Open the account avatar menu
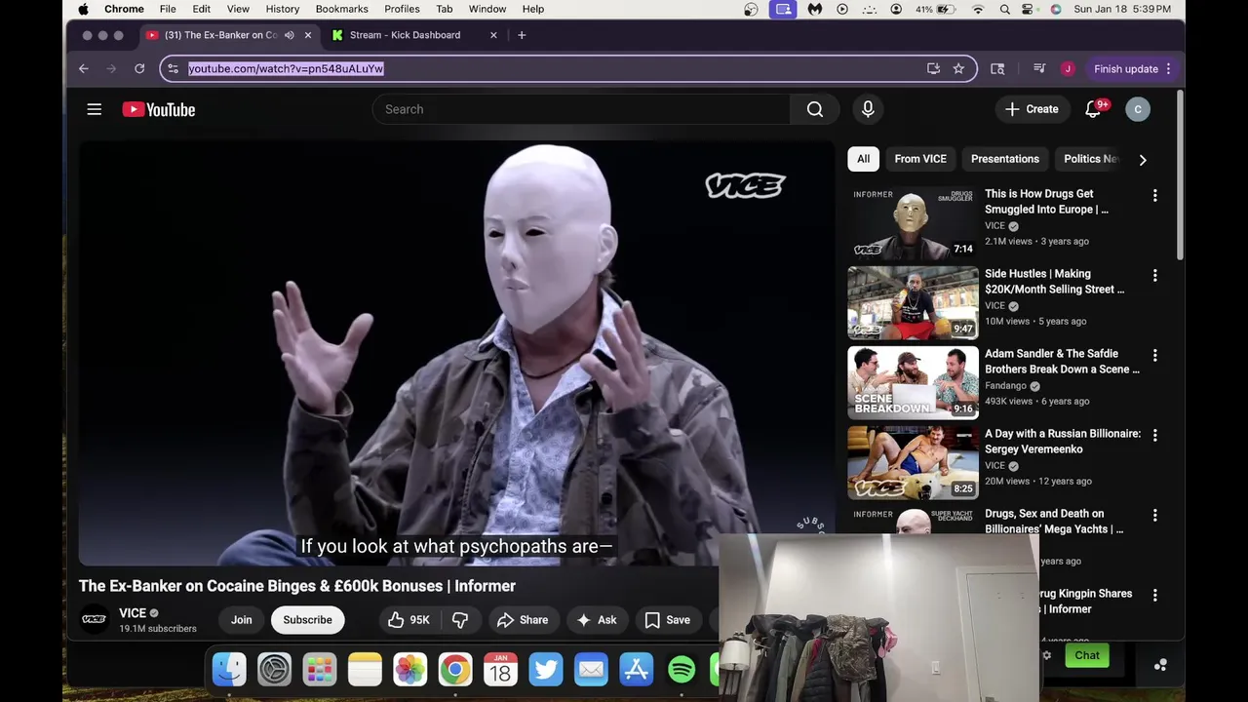This screenshot has height=702, width=1248. coord(1138,109)
